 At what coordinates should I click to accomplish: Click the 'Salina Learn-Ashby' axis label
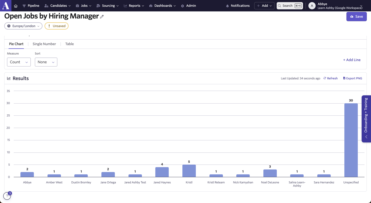coord(297,184)
